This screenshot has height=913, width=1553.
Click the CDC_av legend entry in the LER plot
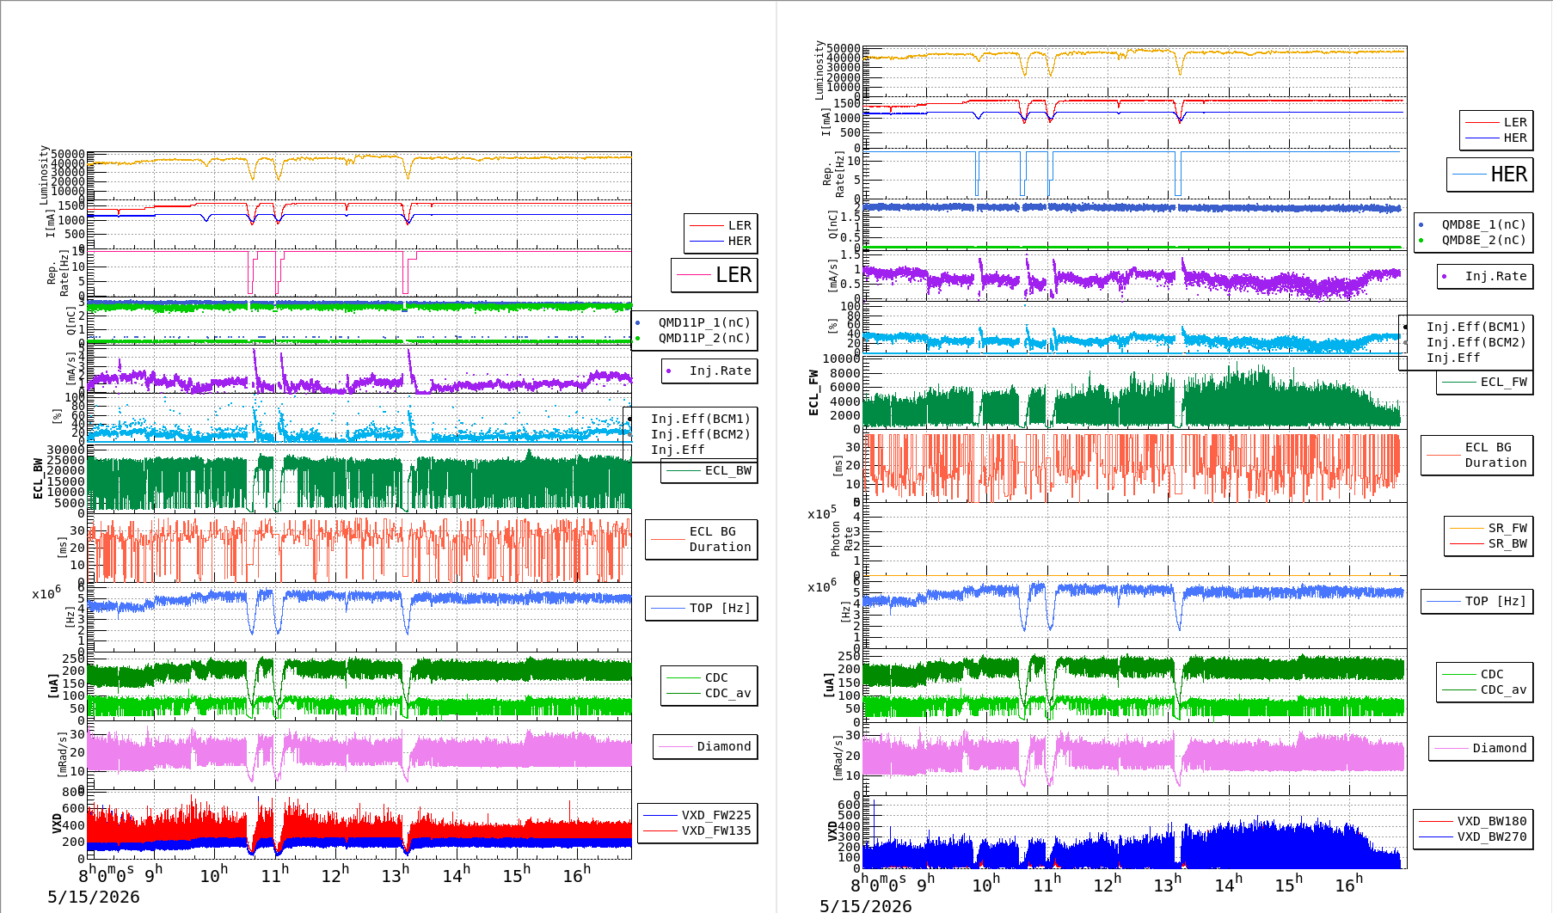pyautogui.click(x=709, y=693)
